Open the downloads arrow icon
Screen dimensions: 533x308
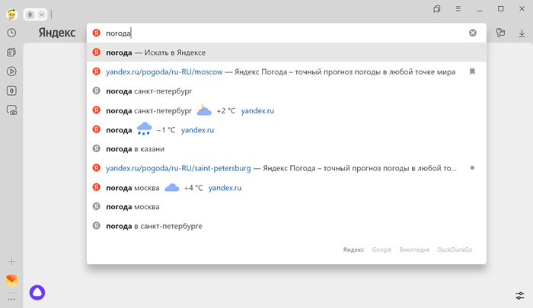(x=522, y=33)
